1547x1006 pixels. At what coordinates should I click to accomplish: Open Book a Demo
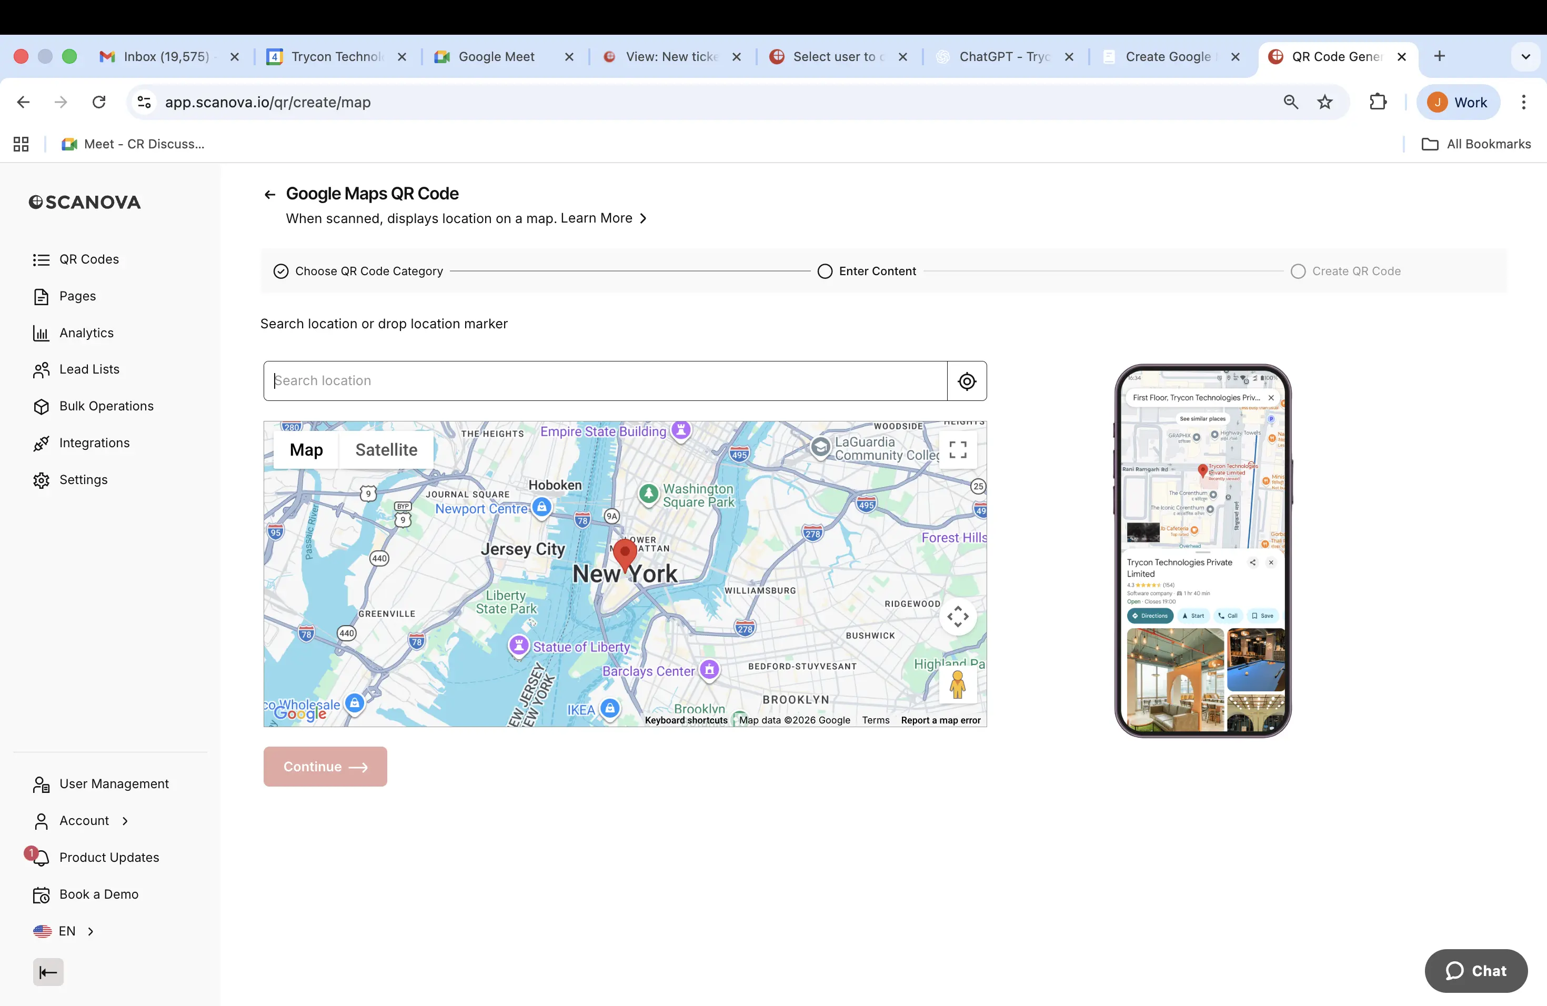click(85, 894)
